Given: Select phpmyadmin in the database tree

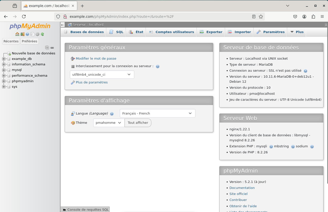Looking at the screenshot, I should pos(23,81).
